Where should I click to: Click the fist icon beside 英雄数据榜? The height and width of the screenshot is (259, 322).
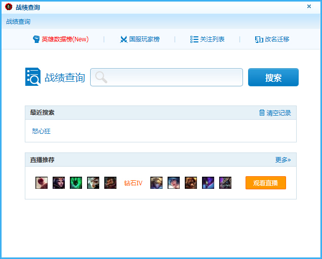point(36,39)
